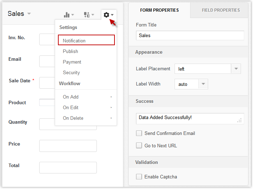Choose Publish in the Settings menu

(71, 51)
